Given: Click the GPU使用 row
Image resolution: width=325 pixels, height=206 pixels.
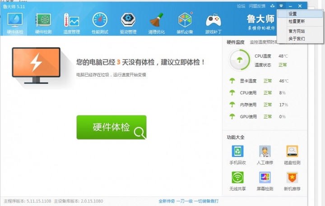Looking at the screenshot, I should coord(257,117).
